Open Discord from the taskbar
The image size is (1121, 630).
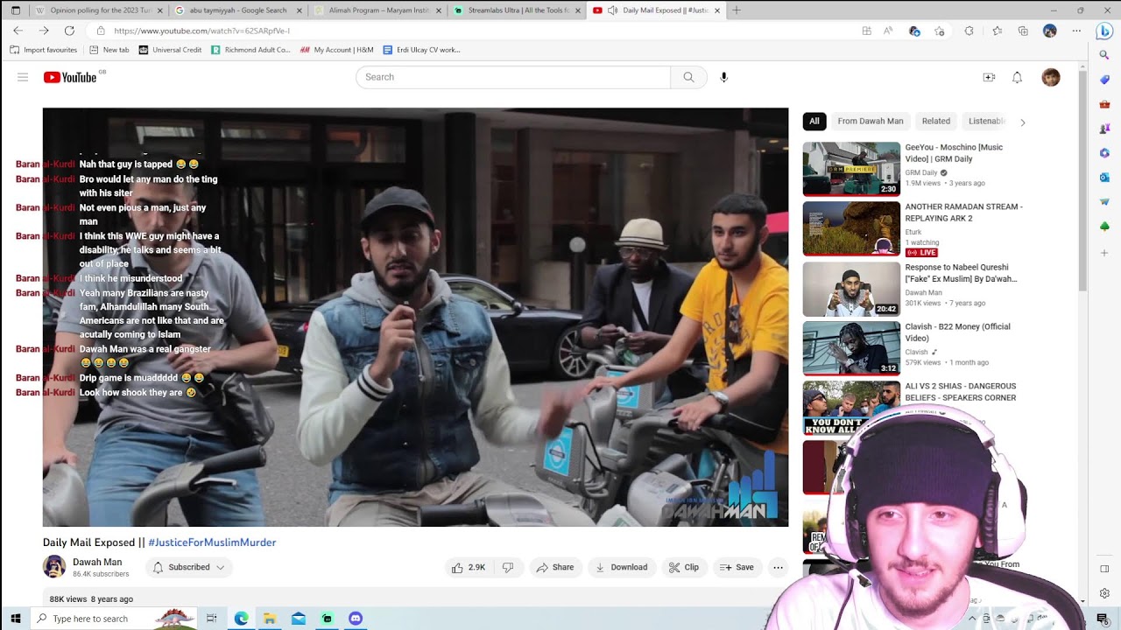tap(355, 619)
